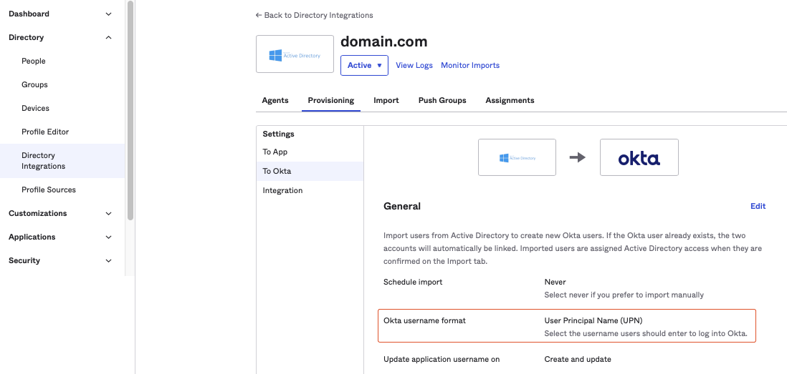Screen dimensions: 787x374
Task: Open the Push Groups tab
Action: 442,100
